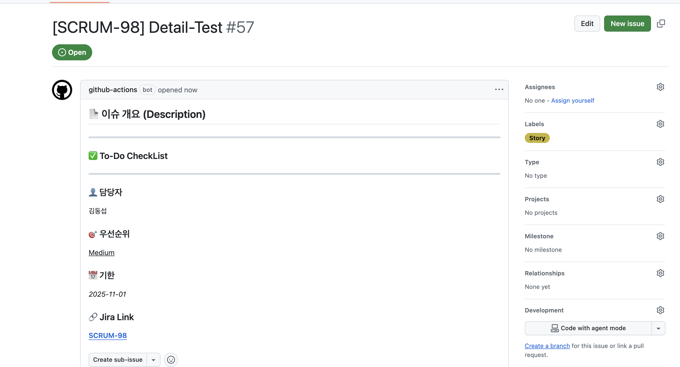This screenshot has width=680, height=367.
Task: Open the Projects gear settings
Action: click(x=660, y=199)
